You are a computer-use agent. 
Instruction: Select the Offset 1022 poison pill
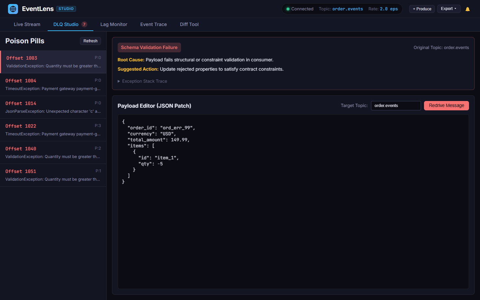coord(53,130)
